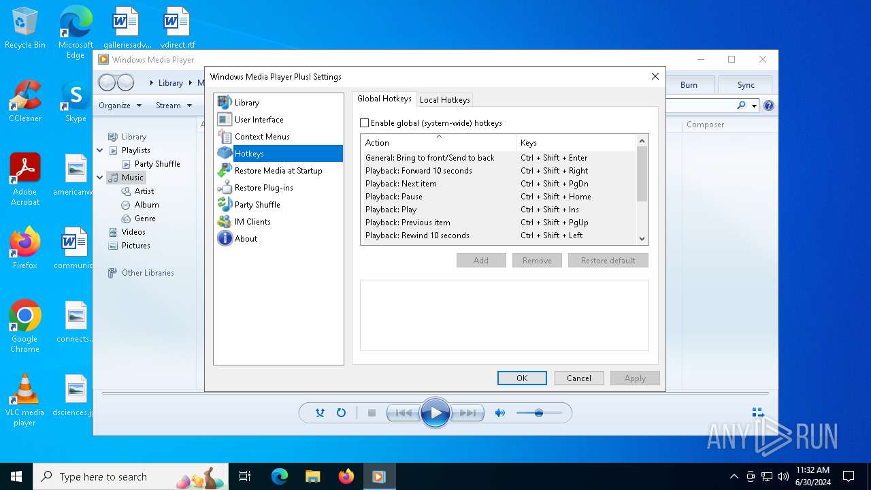Select Playback: Pause hotkey row
871x490 pixels.
(498, 197)
